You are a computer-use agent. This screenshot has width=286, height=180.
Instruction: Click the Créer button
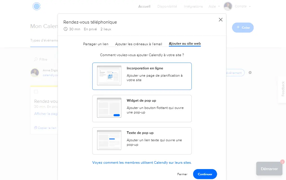[x=243, y=28]
